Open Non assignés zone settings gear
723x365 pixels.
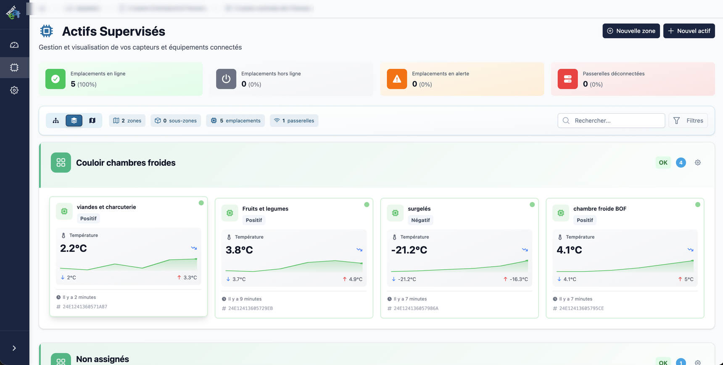click(x=698, y=362)
